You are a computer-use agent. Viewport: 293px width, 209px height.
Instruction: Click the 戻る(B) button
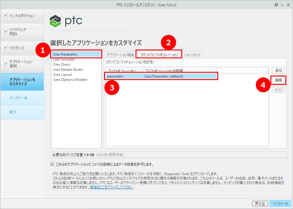260,204
